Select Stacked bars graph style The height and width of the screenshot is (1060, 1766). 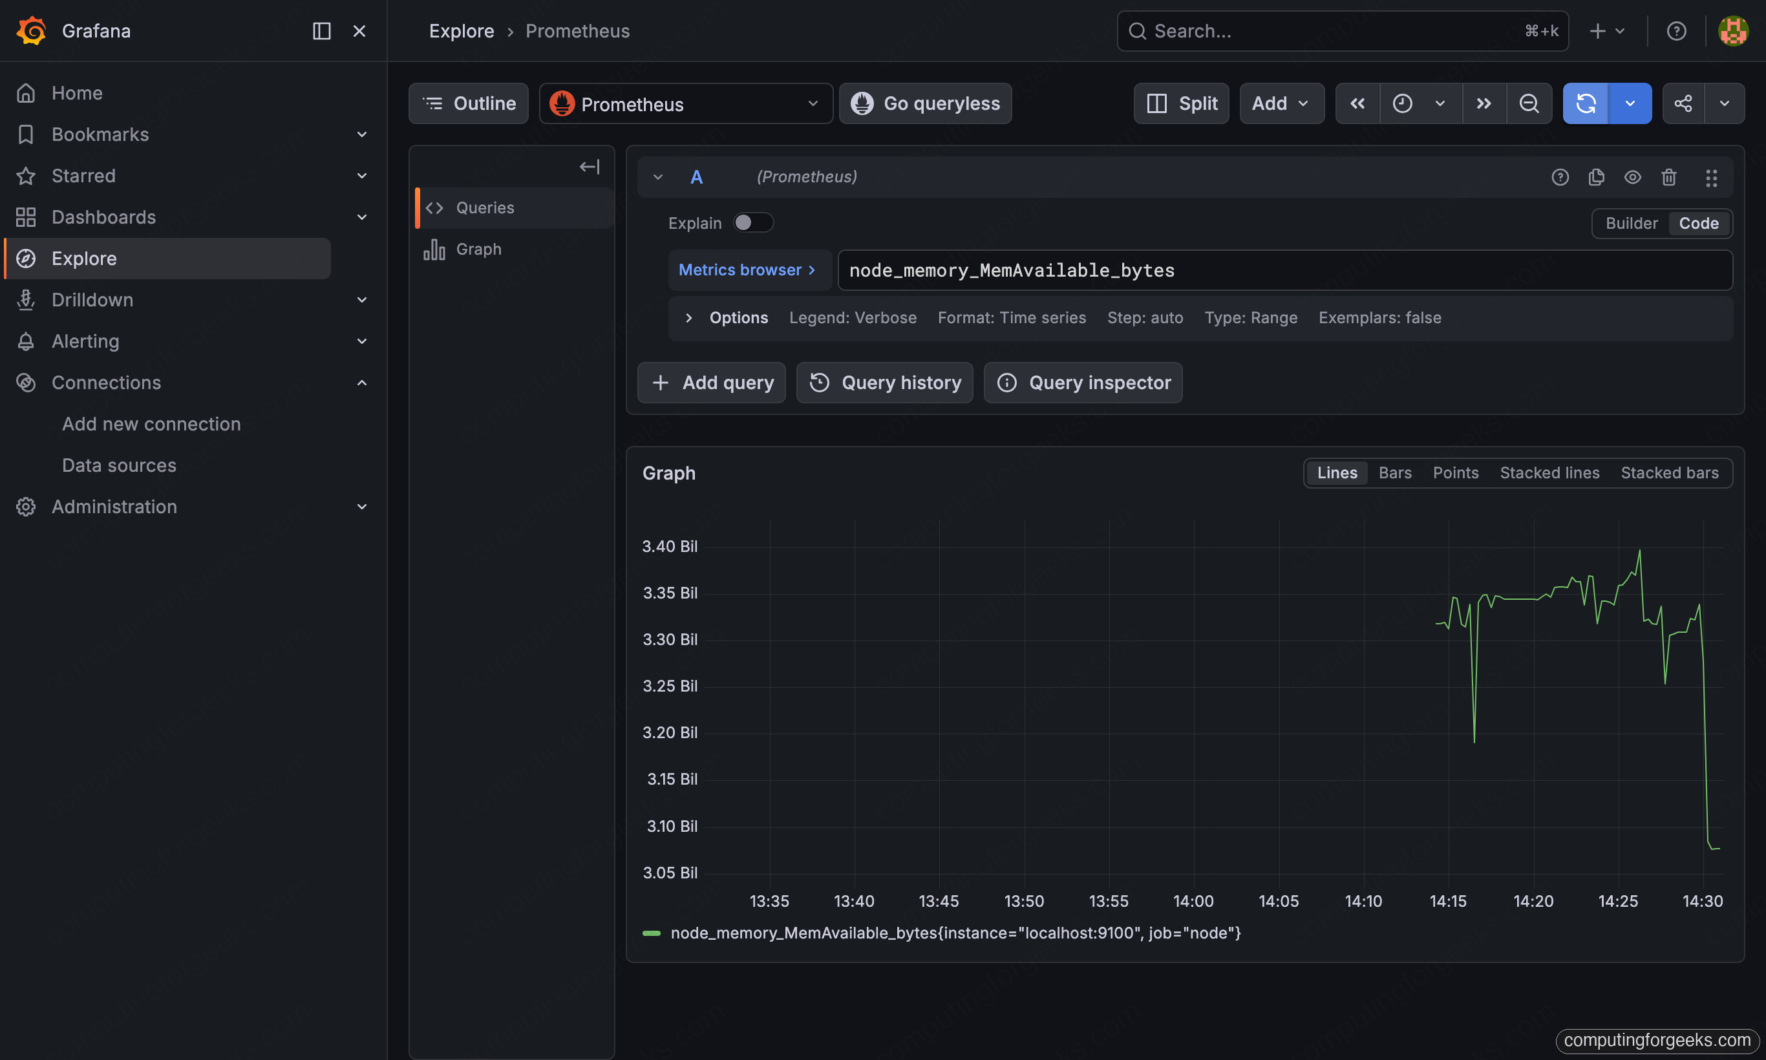point(1670,473)
